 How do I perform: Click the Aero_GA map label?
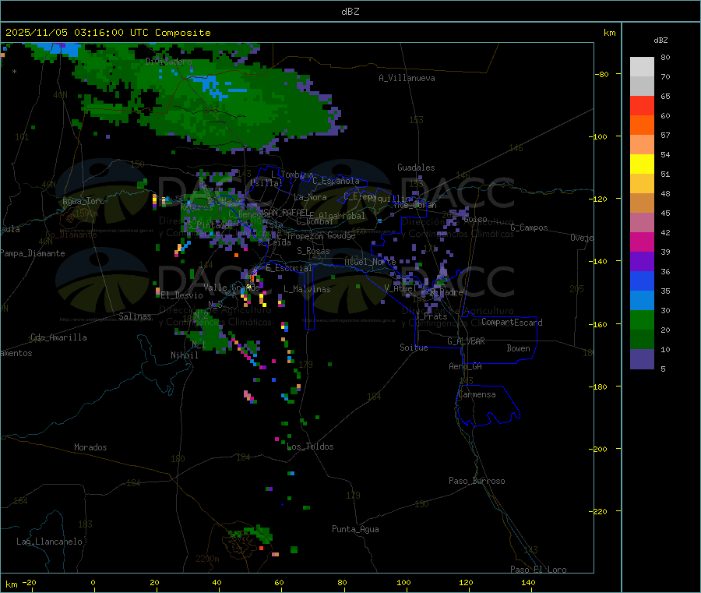[465, 366]
